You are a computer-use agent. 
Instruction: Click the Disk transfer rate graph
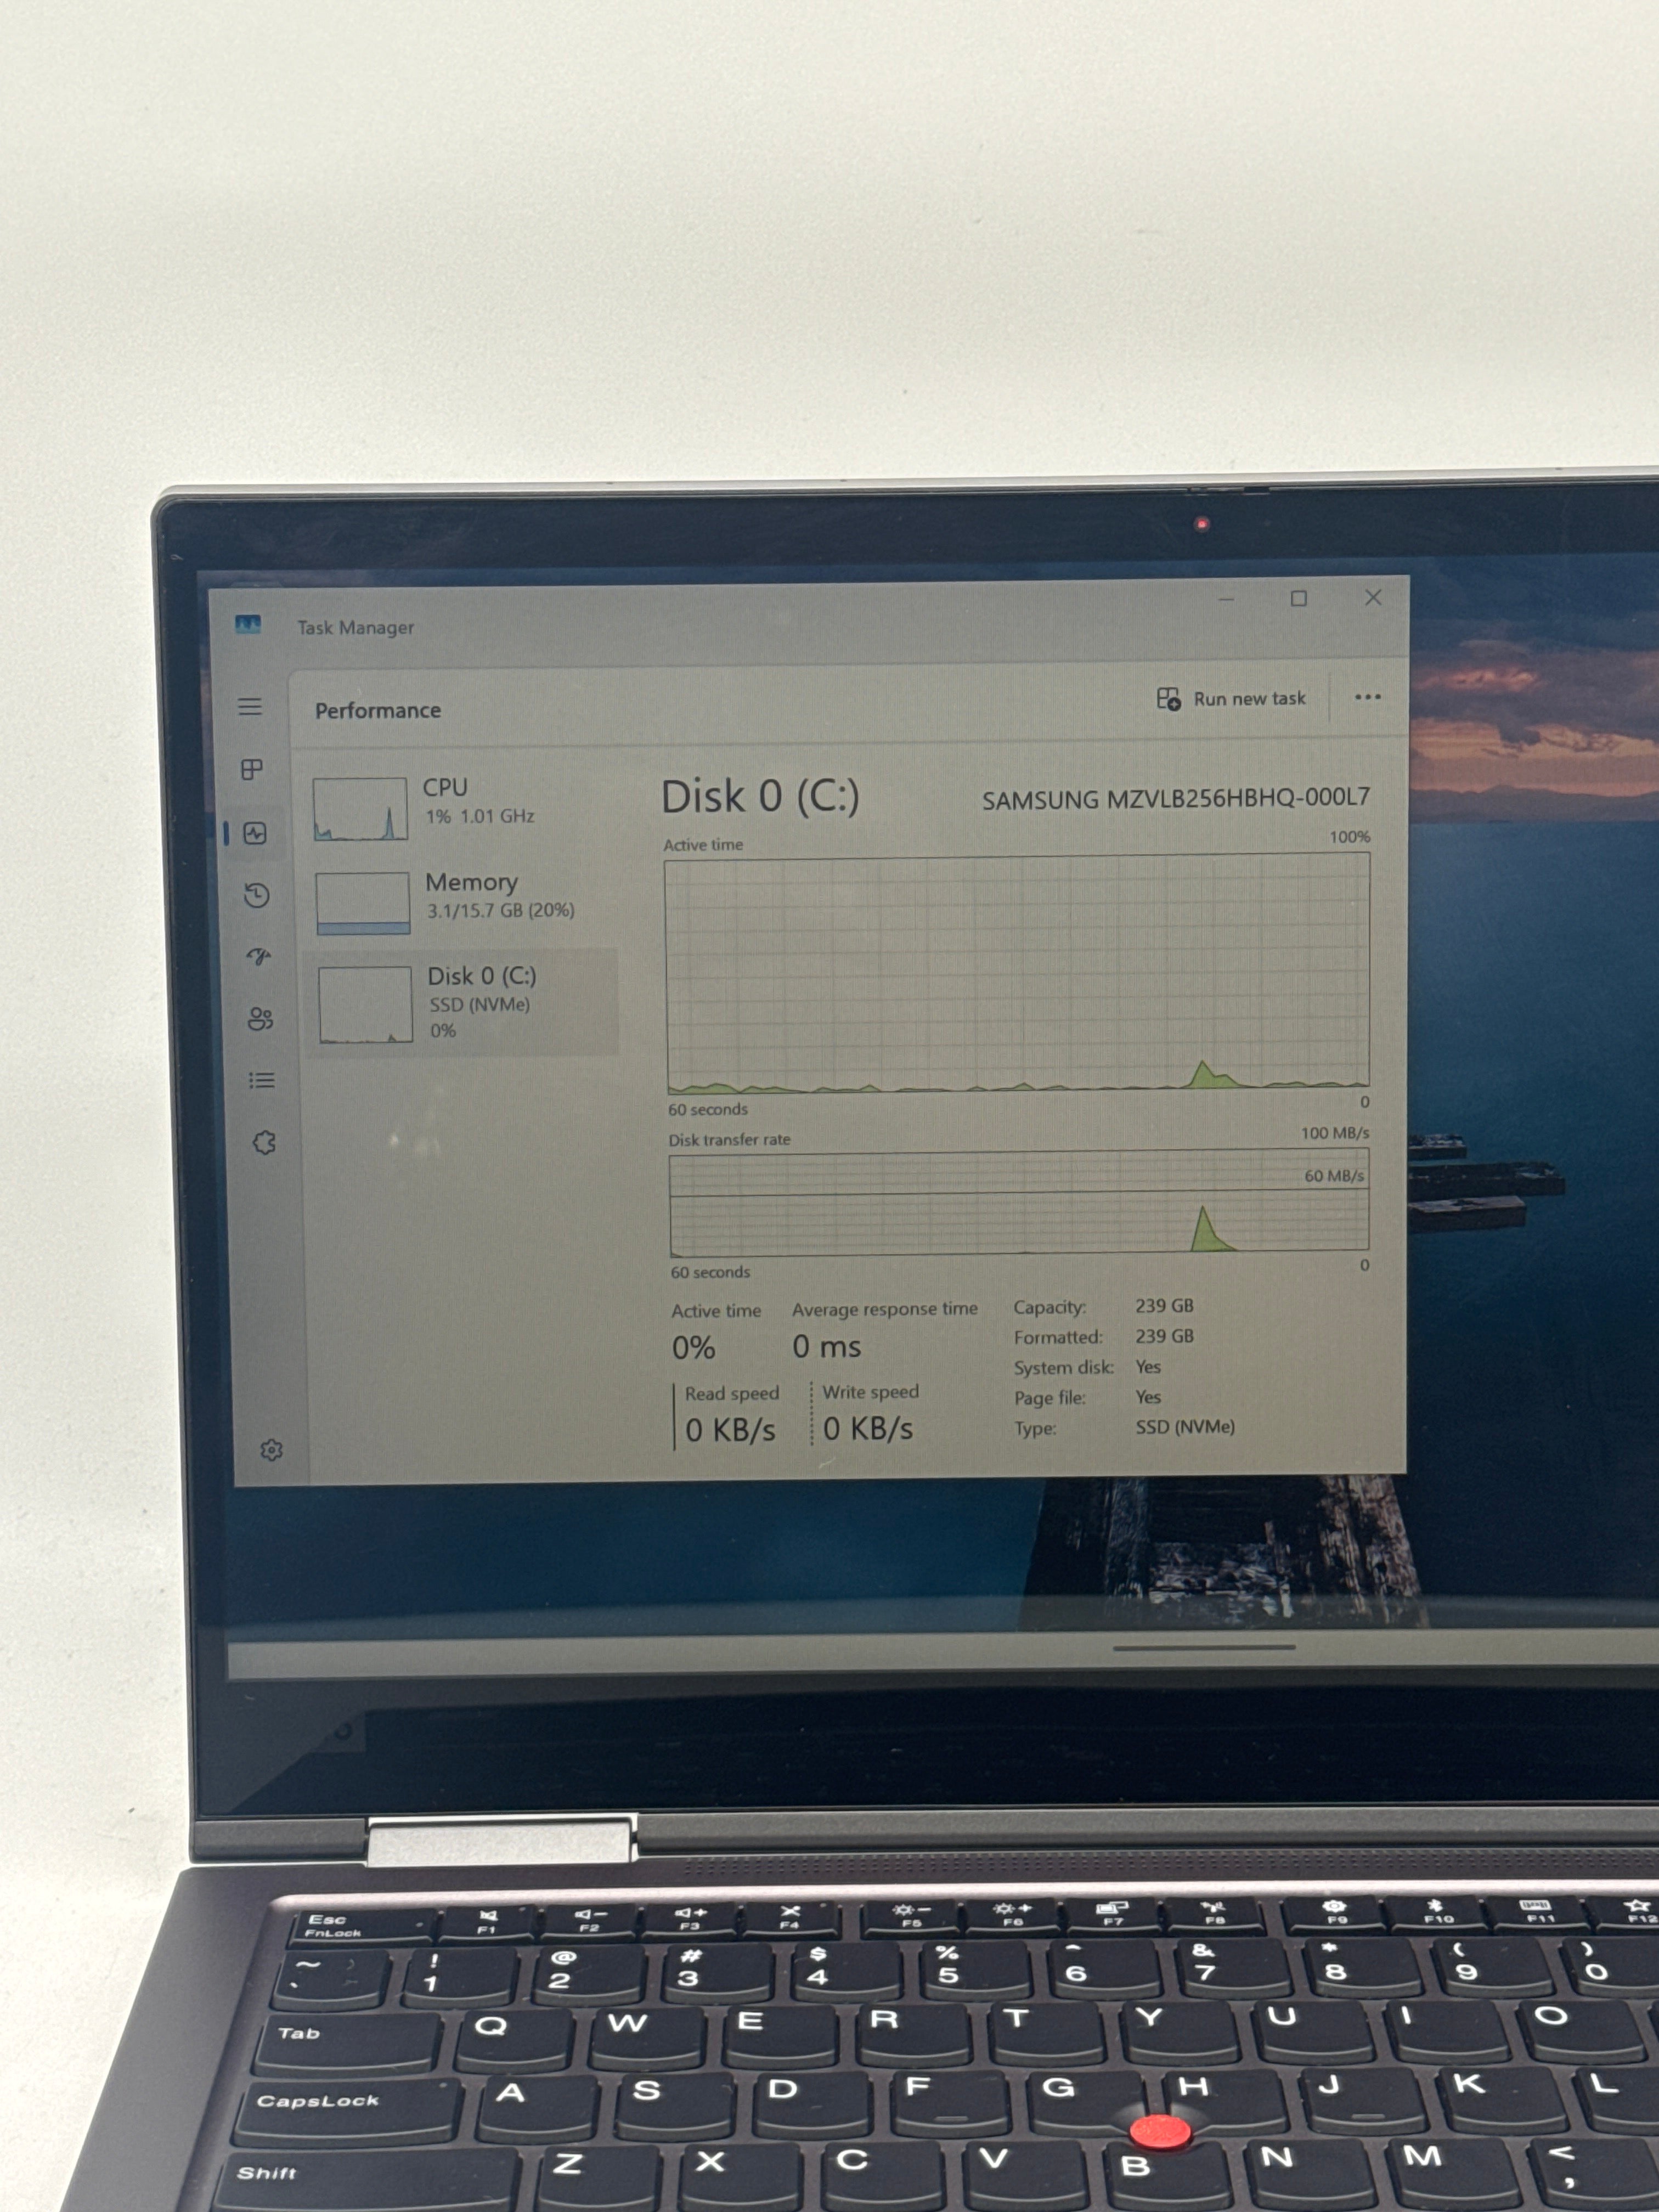tap(1019, 1202)
